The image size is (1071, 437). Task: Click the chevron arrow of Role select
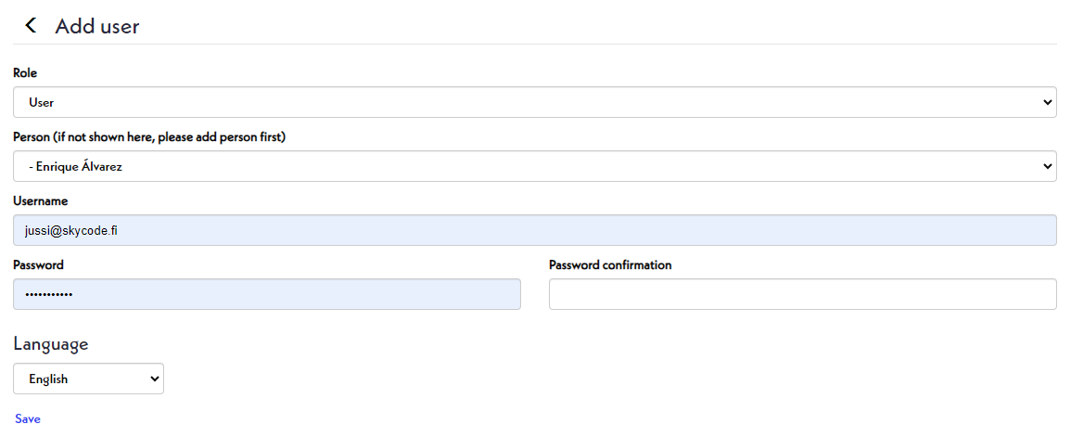[x=1047, y=102]
